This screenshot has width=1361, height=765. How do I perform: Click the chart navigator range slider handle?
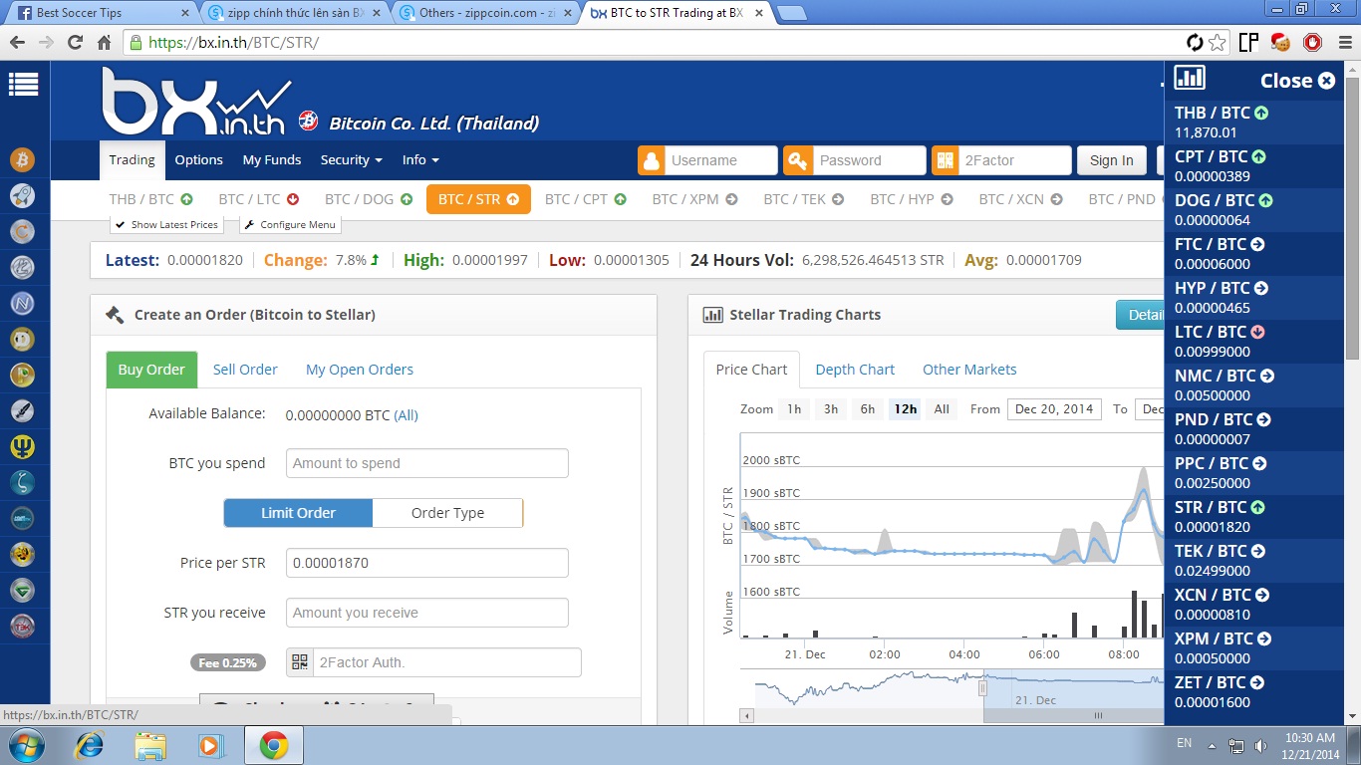pos(983,688)
